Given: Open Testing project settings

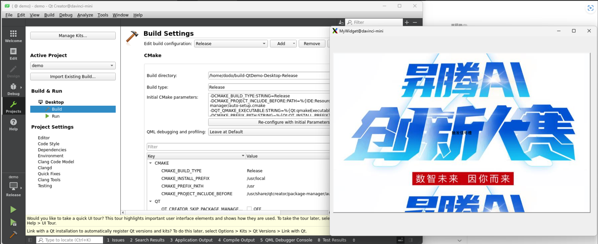Looking at the screenshot, I should tap(45, 186).
